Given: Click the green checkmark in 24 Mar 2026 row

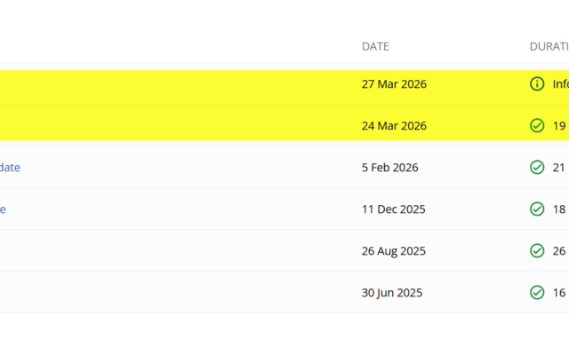Looking at the screenshot, I should click(536, 125).
